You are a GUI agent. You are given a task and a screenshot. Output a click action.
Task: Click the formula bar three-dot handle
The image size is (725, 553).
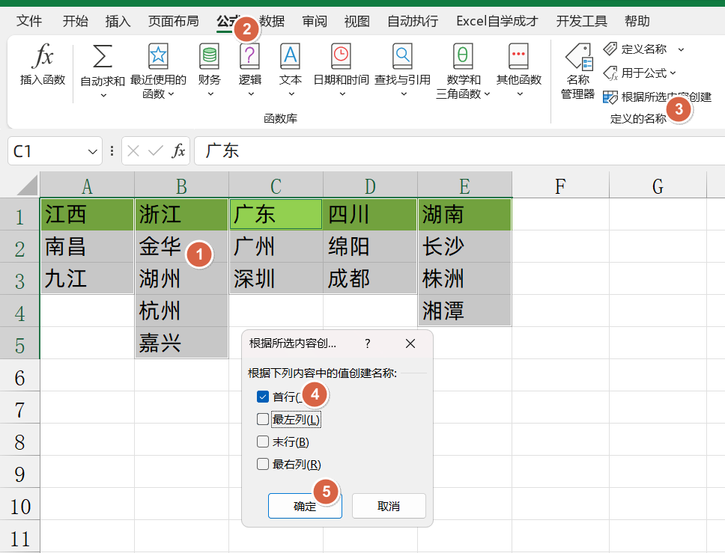click(x=112, y=150)
